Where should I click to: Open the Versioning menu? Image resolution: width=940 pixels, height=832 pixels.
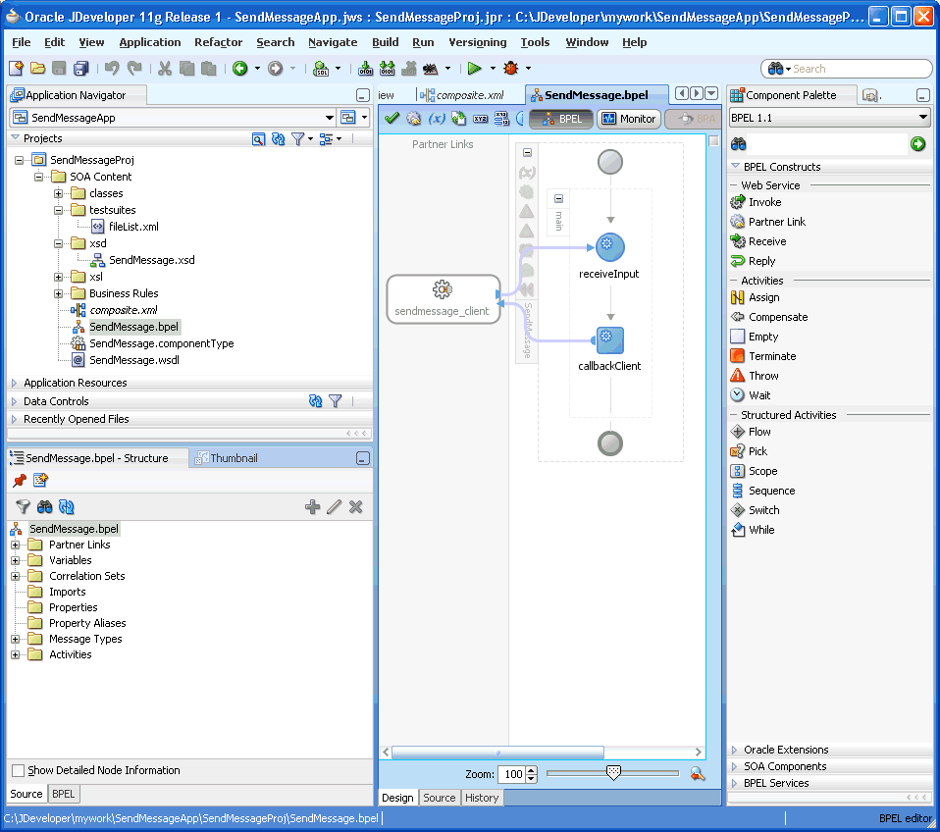477,42
